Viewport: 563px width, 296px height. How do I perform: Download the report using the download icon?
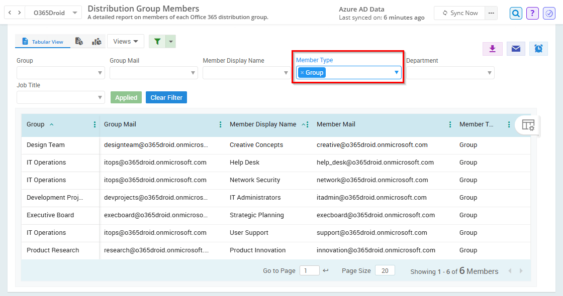493,49
